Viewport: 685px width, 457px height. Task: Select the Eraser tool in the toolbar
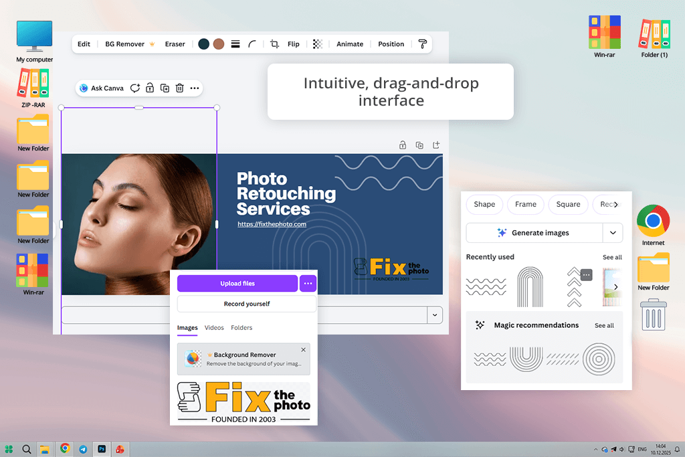(x=175, y=44)
